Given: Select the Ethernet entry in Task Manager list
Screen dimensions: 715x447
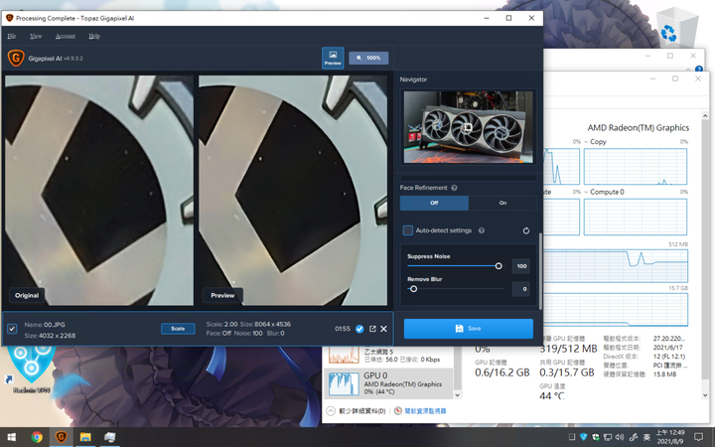Looking at the screenshot, I should point(389,355).
